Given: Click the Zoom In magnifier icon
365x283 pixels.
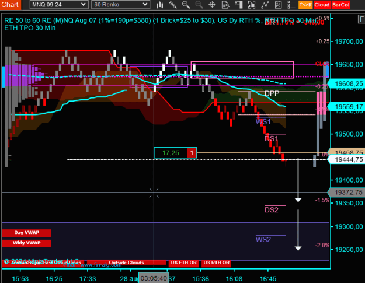Looking at the screenshot, I should [x=186, y=5].
